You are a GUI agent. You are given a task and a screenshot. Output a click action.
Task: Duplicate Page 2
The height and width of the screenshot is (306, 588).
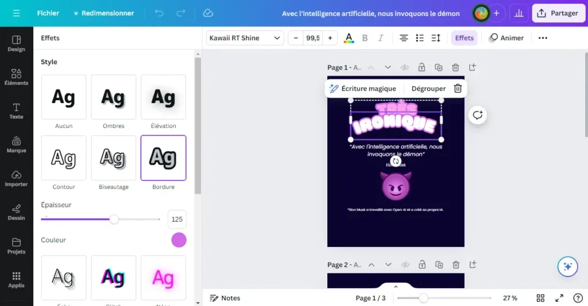pyautogui.click(x=439, y=265)
